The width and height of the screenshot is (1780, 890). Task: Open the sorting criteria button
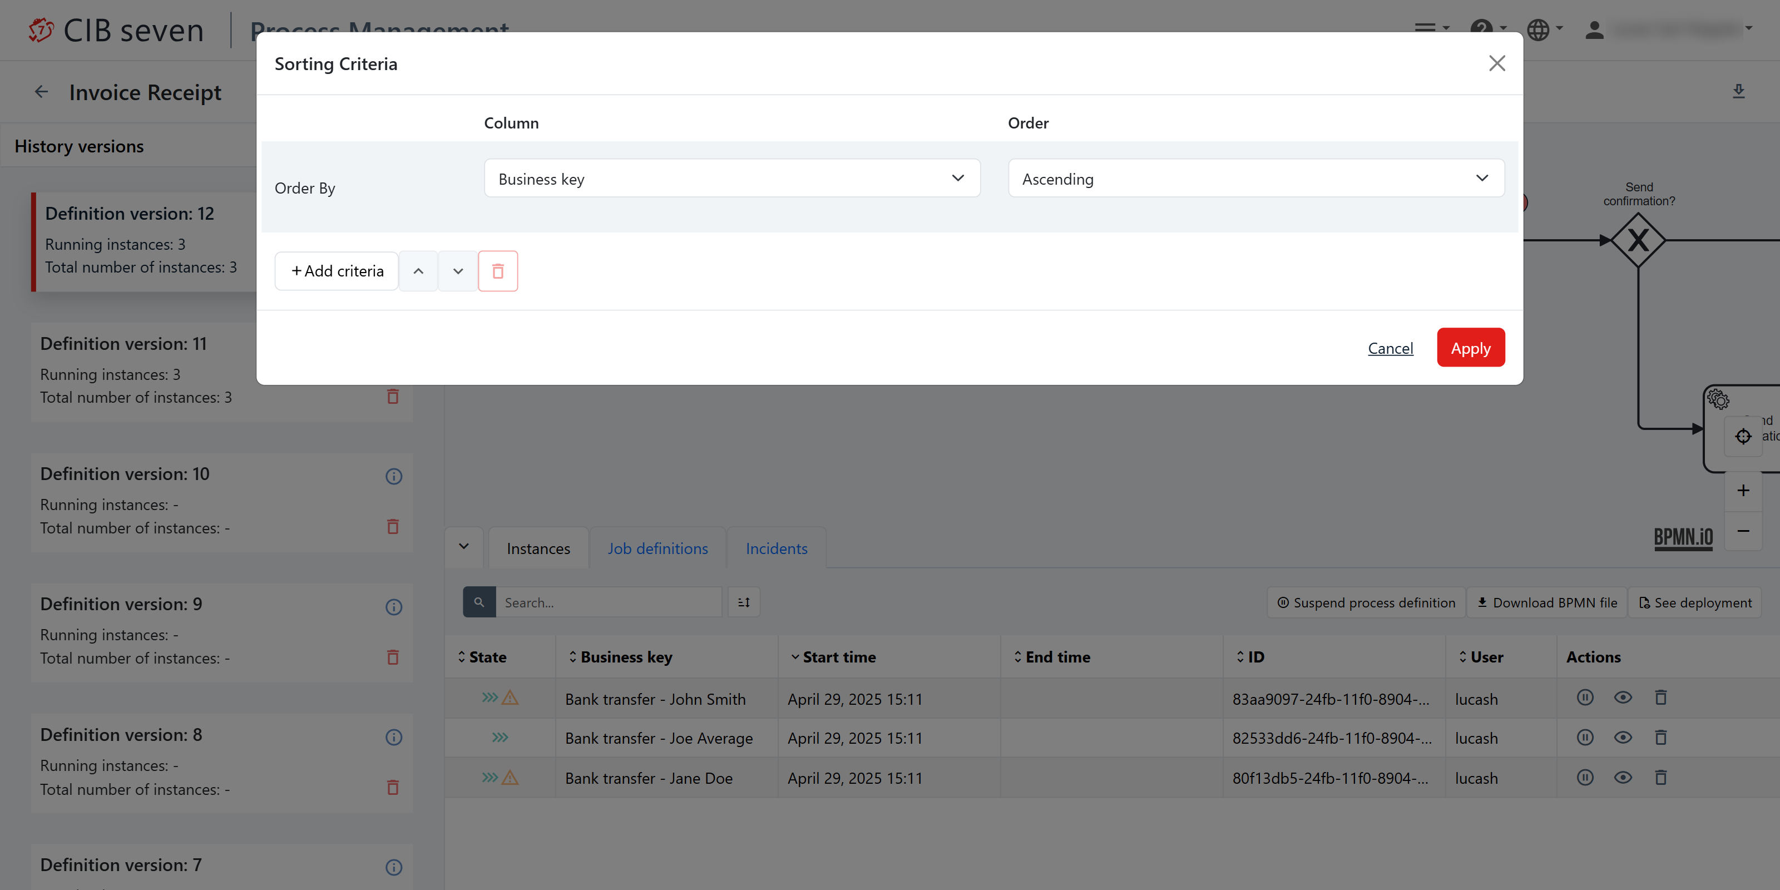(x=744, y=602)
